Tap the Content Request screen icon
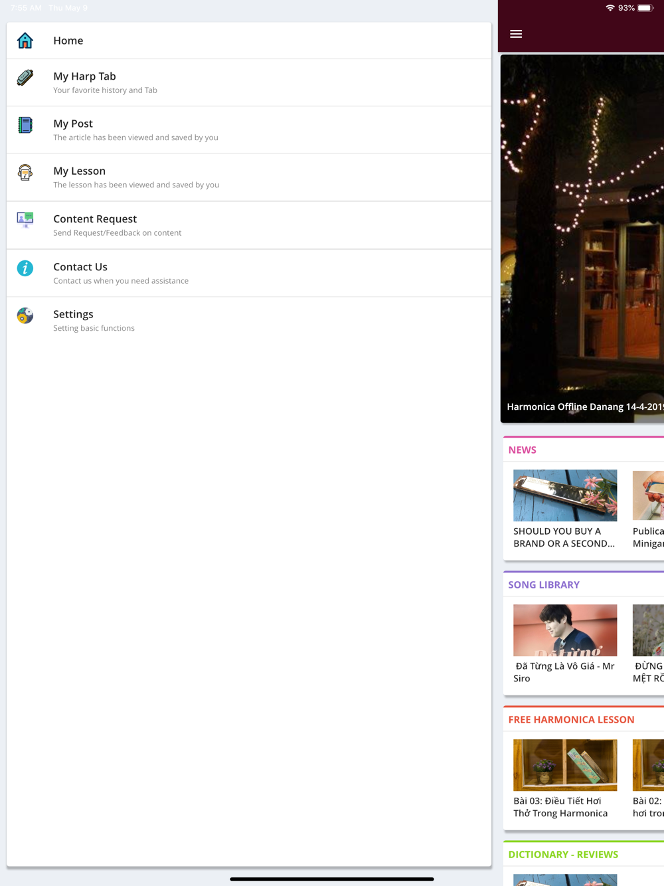 (25, 220)
